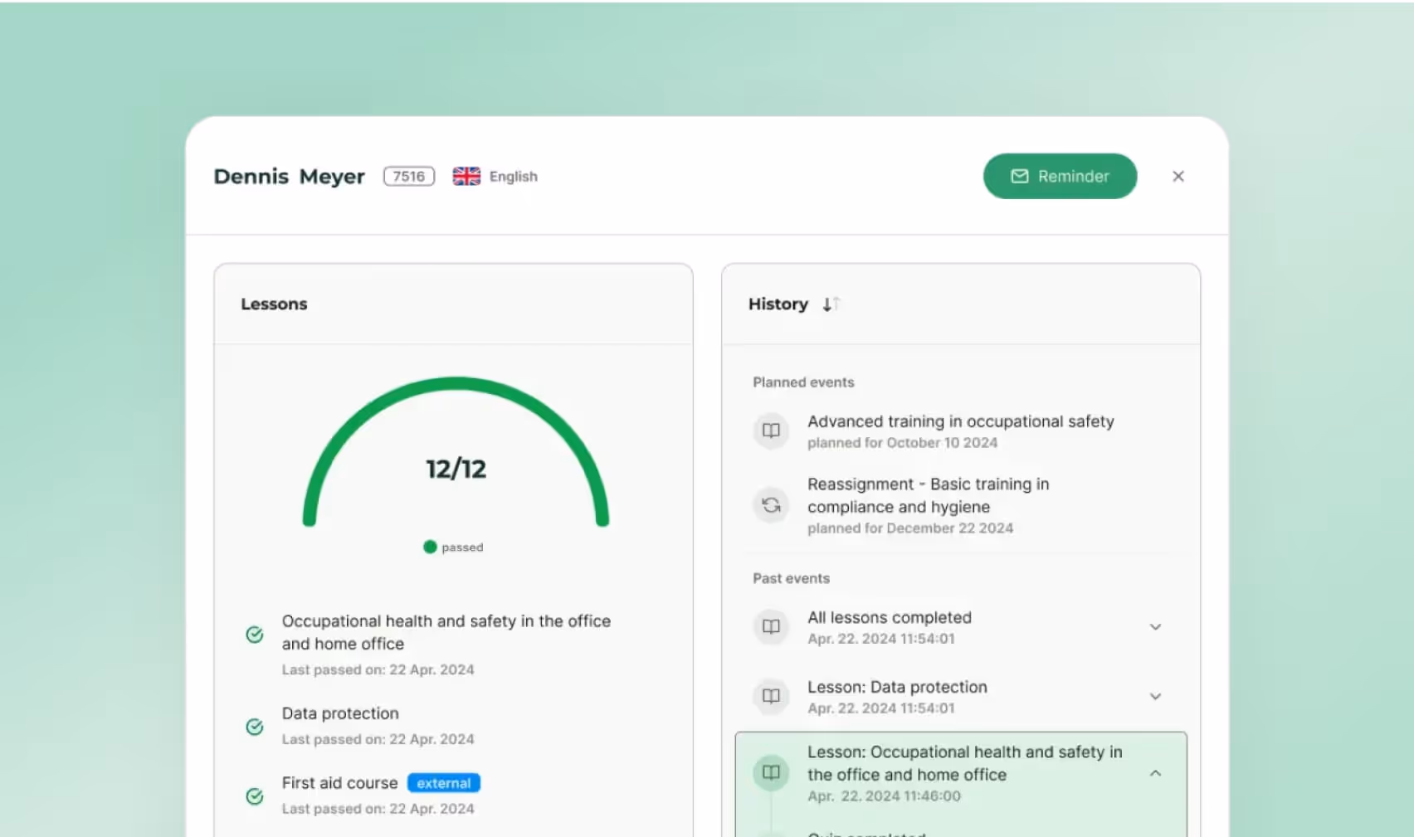The image size is (1414, 837).
Task: Select the English language label
Action: 514,177
